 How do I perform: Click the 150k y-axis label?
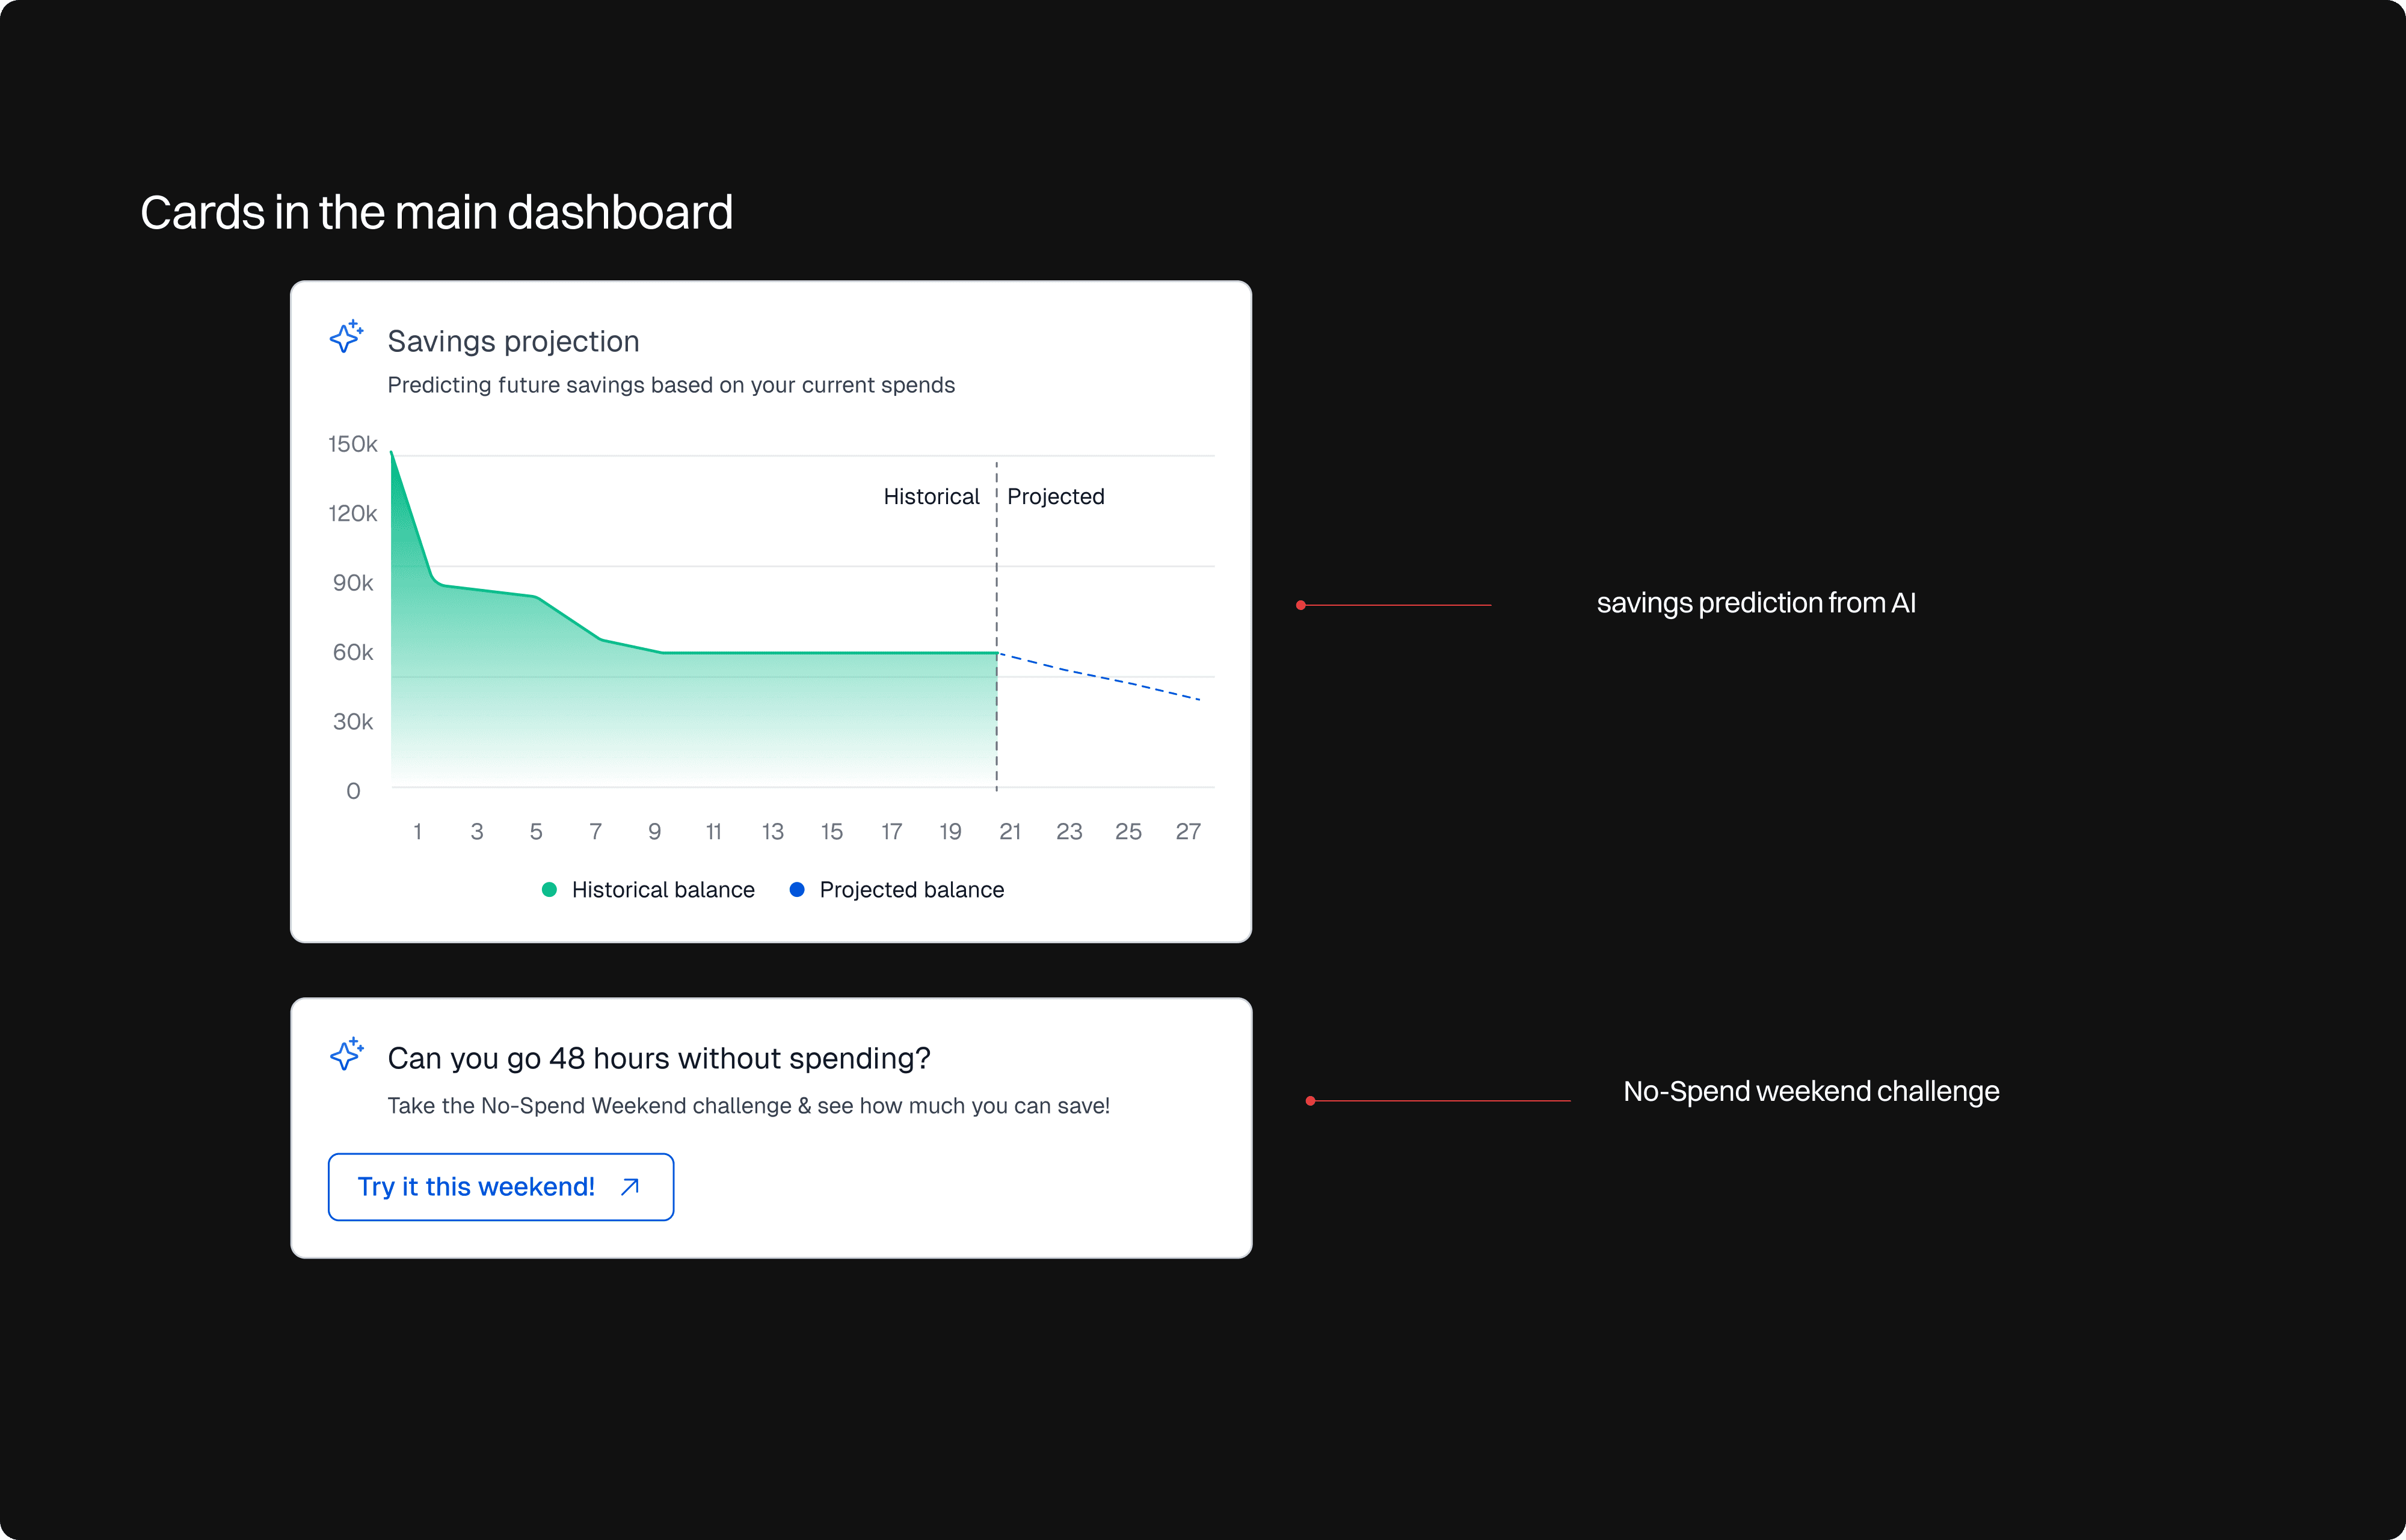353,444
